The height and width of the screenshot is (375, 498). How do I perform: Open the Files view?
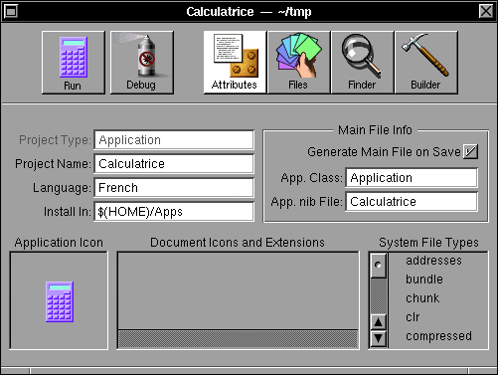298,63
